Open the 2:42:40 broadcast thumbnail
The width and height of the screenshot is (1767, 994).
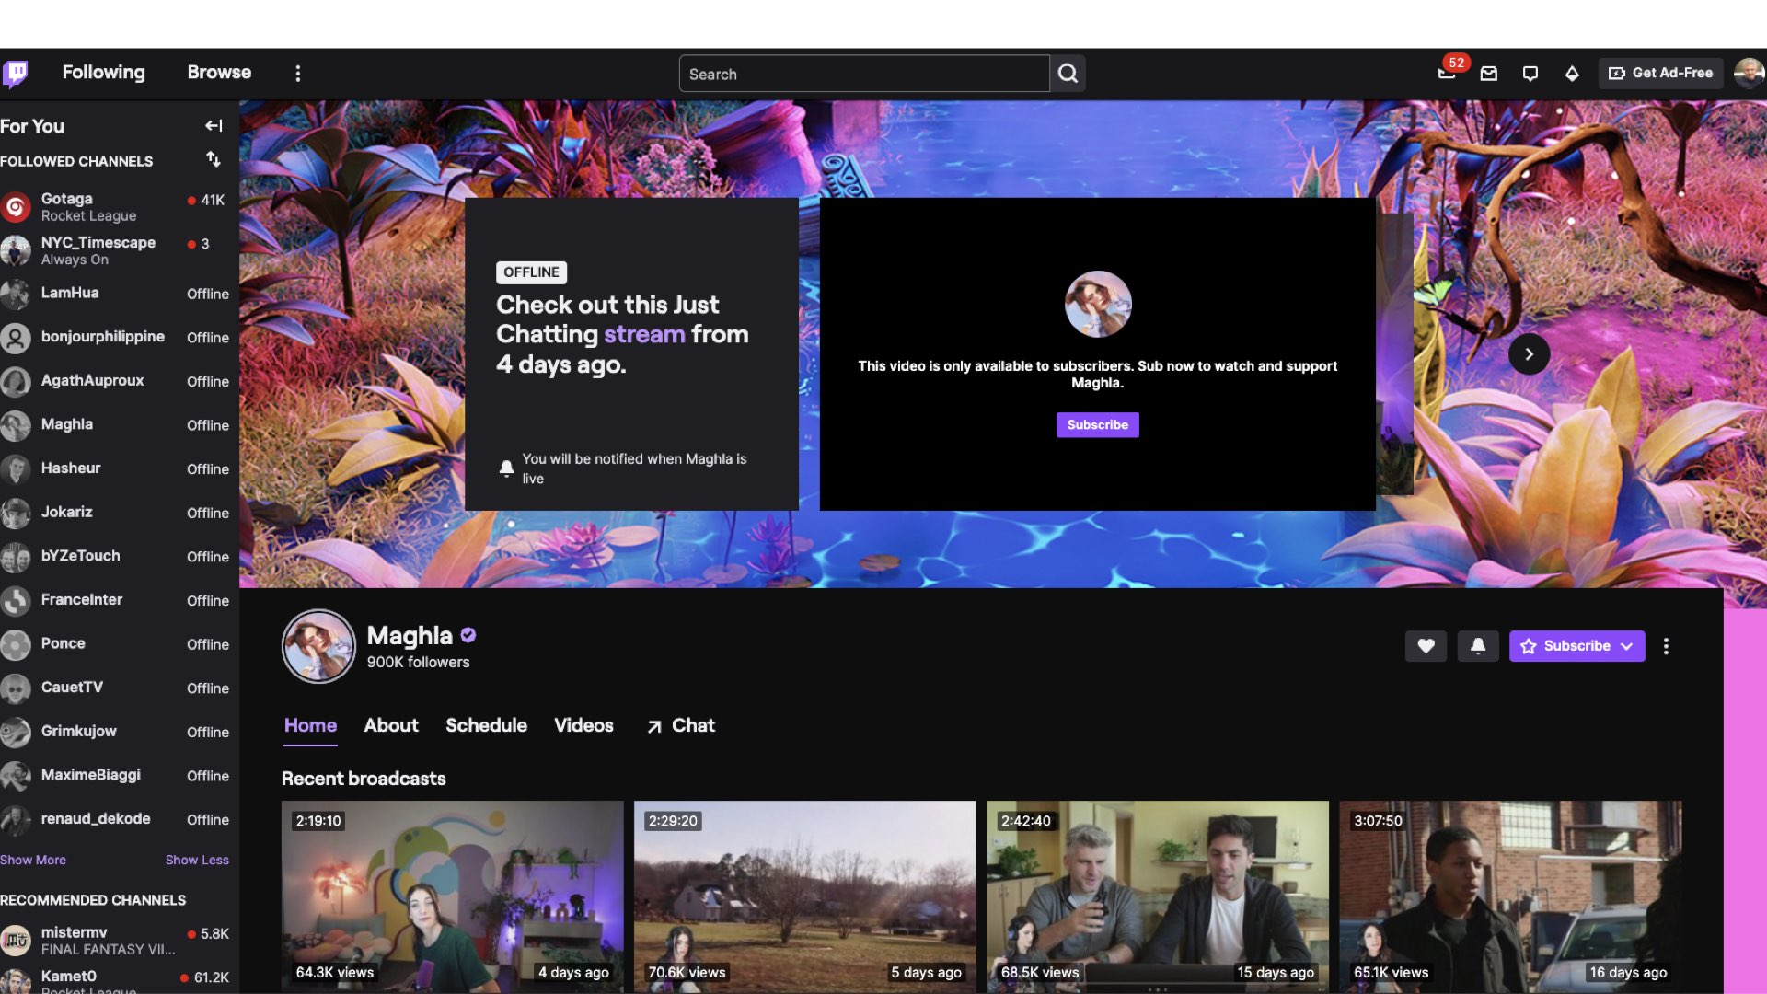point(1158,896)
